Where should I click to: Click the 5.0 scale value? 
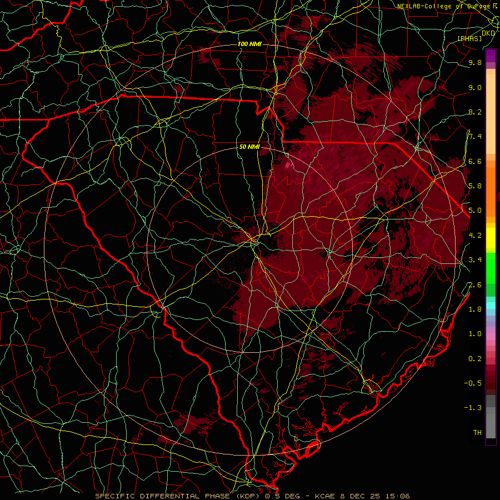coord(475,211)
